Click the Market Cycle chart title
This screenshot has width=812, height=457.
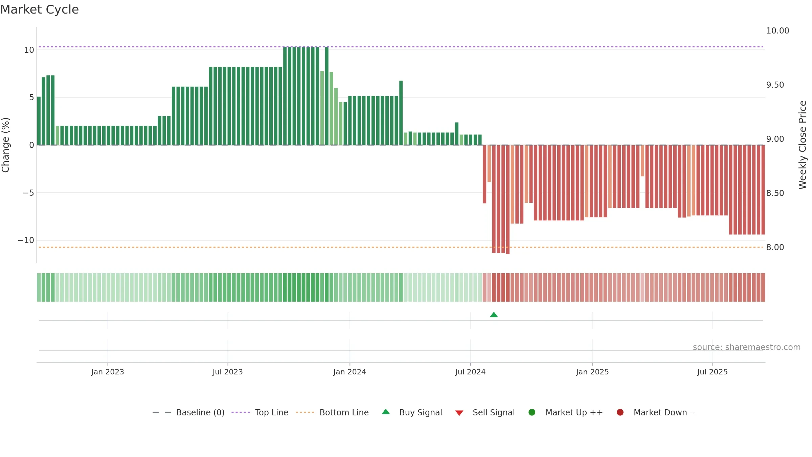pos(40,9)
